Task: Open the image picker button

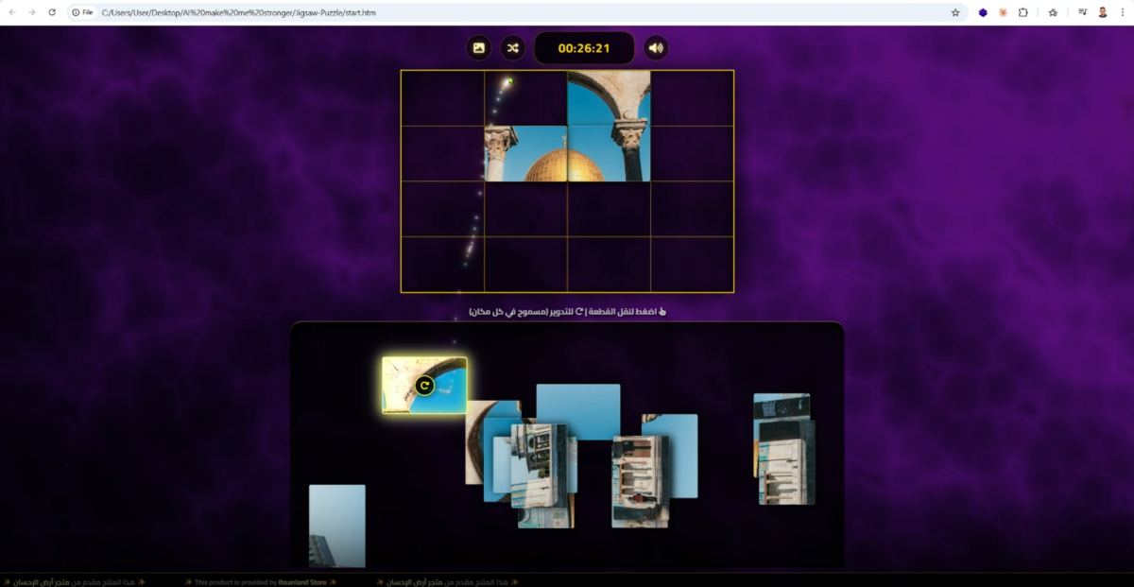Action: (x=479, y=48)
